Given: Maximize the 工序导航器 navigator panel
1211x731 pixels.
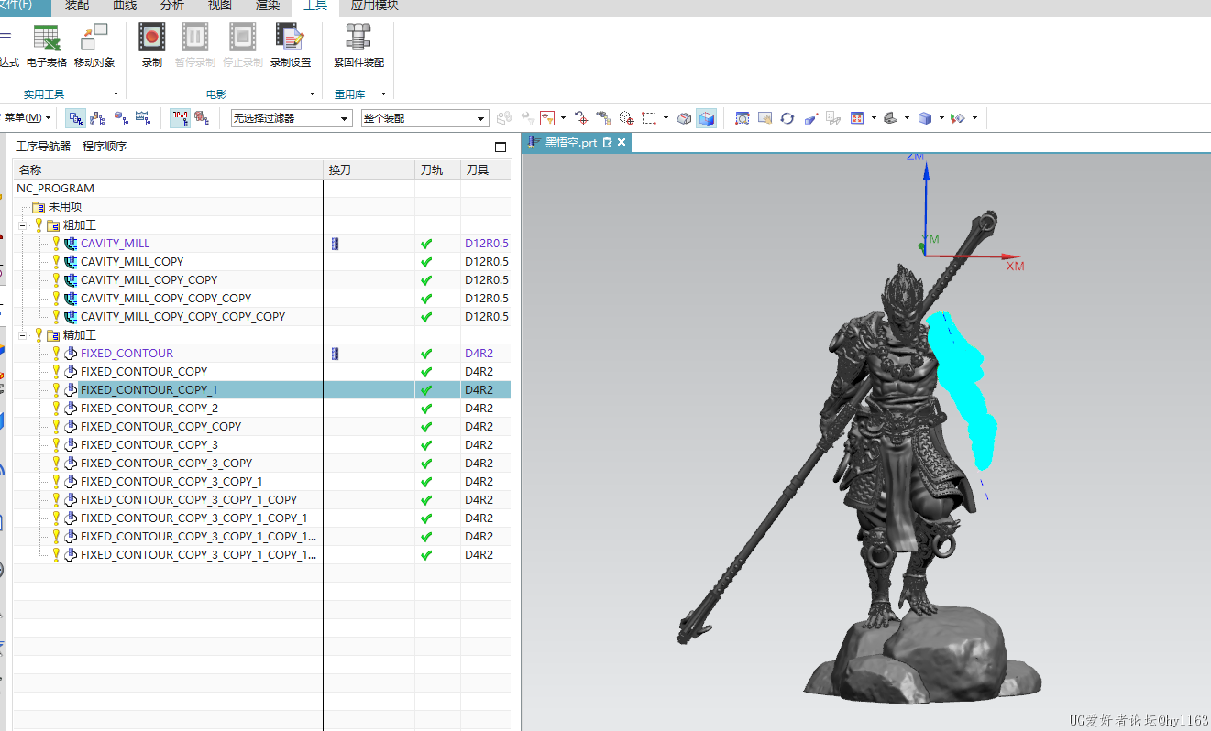Looking at the screenshot, I should pos(501,147).
